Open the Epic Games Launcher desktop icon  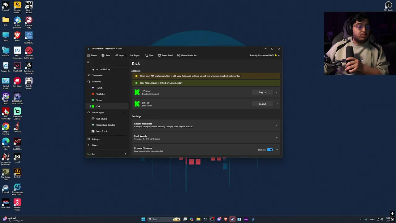29,68
